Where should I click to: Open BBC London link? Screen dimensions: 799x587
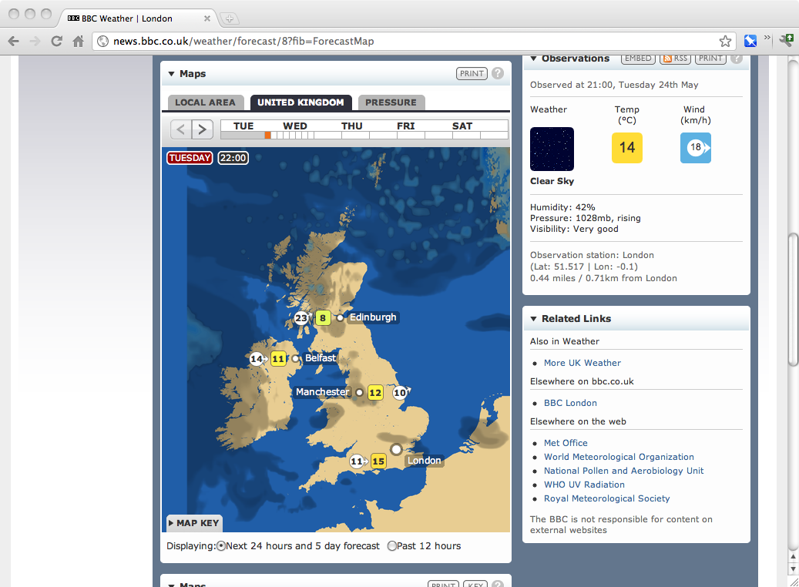[570, 403]
